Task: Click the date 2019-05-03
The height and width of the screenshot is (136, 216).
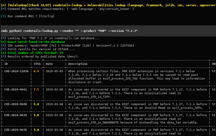Action: (x=54, y=71)
